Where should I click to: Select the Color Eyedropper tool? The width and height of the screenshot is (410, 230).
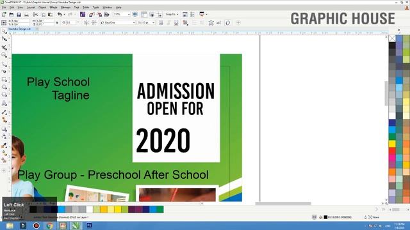4,146
